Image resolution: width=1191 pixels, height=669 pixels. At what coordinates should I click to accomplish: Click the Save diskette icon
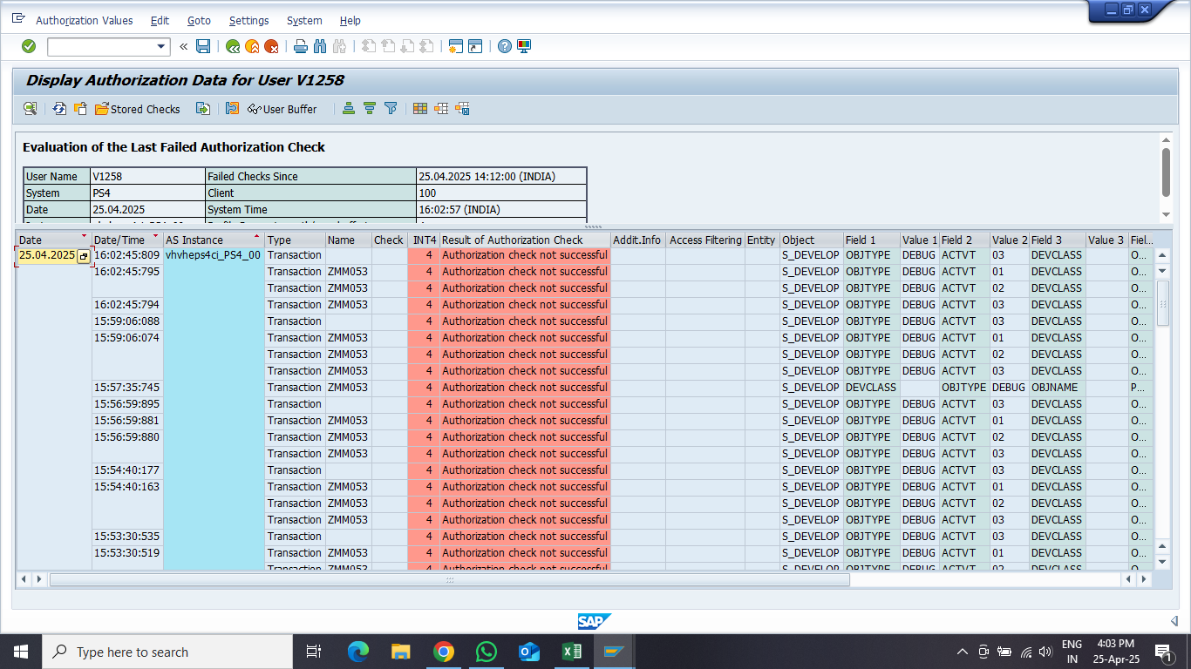(203, 46)
